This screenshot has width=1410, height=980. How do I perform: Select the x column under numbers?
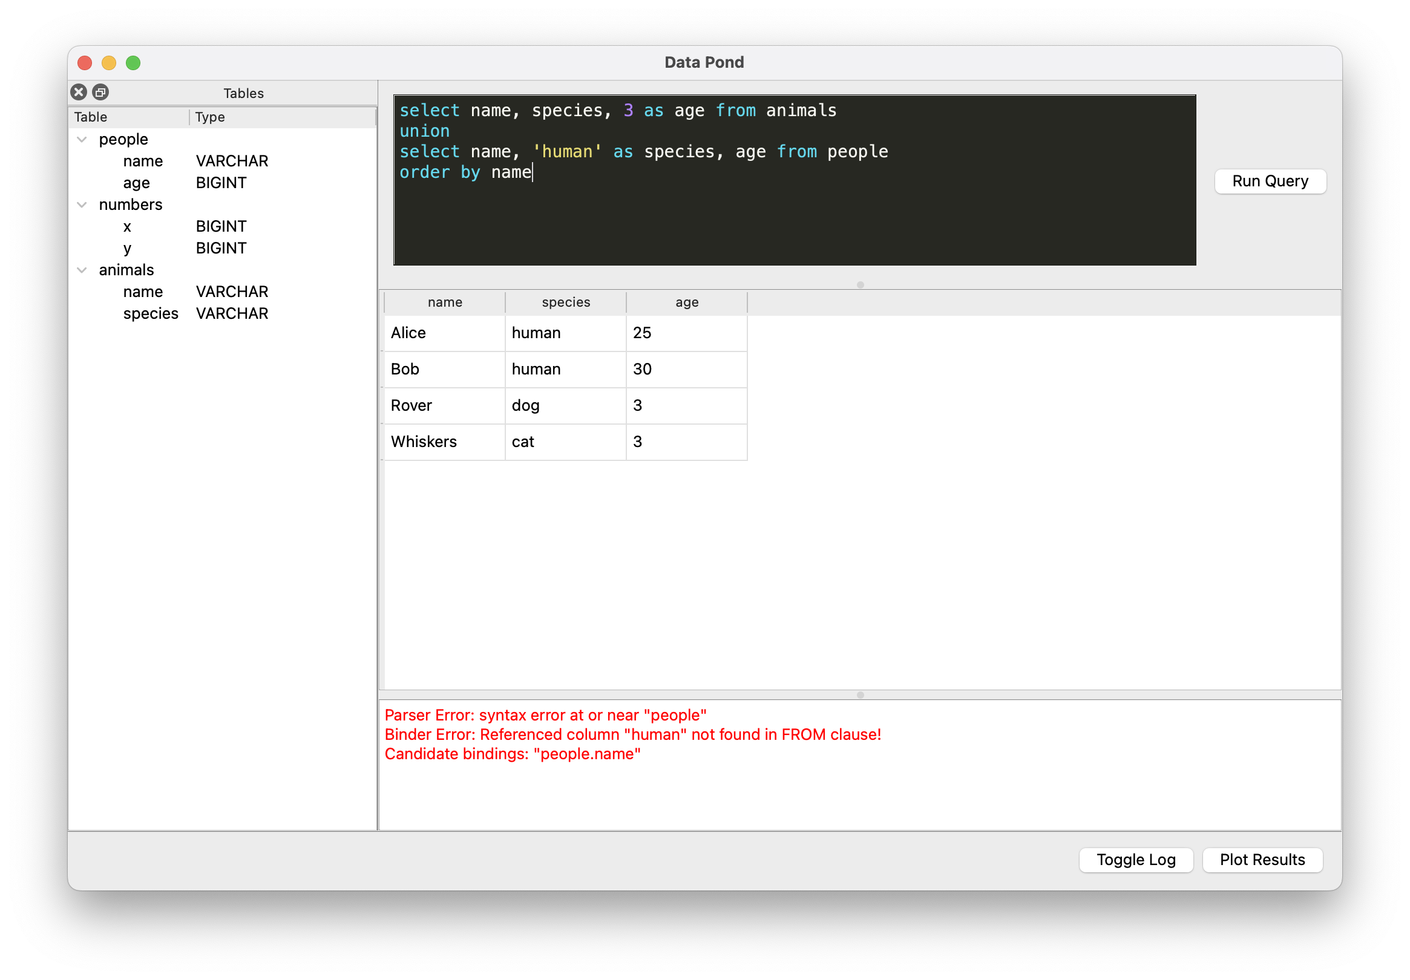(x=127, y=227)
